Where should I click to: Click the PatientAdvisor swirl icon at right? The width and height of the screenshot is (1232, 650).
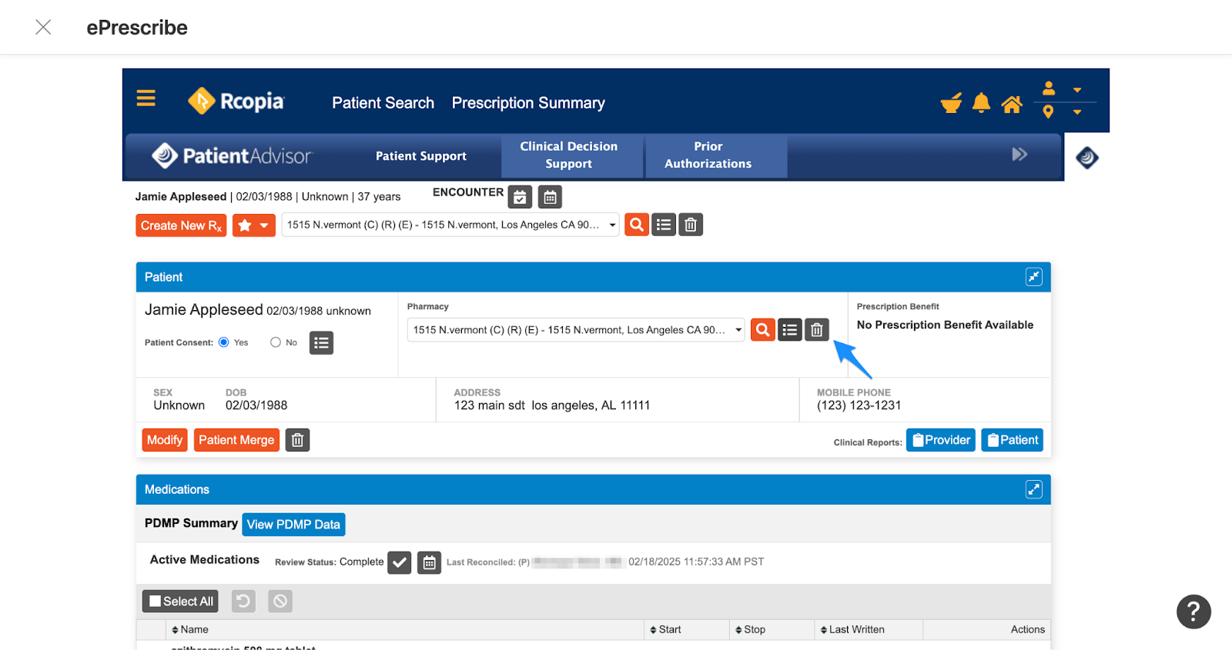pos(1087,158)
